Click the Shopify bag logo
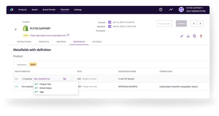Viewport: 219px width, 116px height. [25, 28]
